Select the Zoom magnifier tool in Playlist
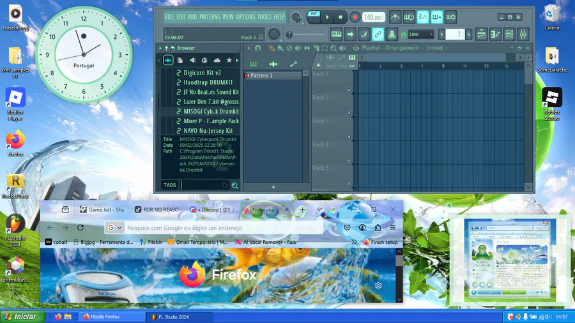575x323 pixels. click(333, 48)
